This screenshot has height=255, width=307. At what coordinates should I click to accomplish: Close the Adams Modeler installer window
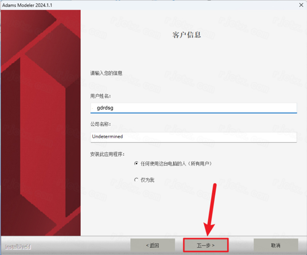click(301, 5)
